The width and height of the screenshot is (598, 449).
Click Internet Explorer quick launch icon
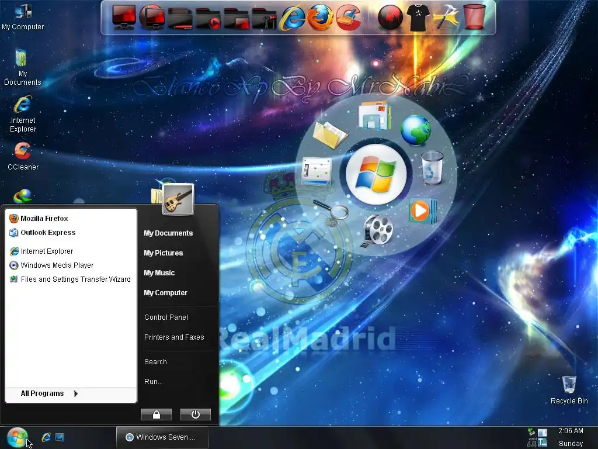coord(46,437)
